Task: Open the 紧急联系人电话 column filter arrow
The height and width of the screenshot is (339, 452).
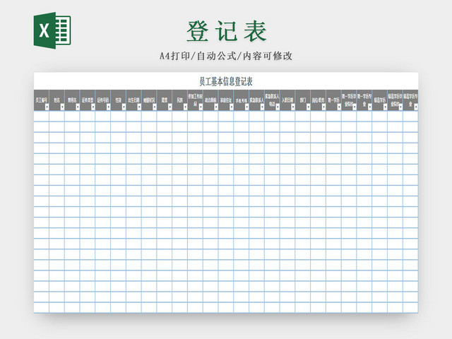Action: coord(278,107)
